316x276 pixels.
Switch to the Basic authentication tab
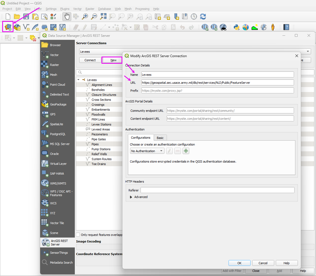(x=160, y=138)
